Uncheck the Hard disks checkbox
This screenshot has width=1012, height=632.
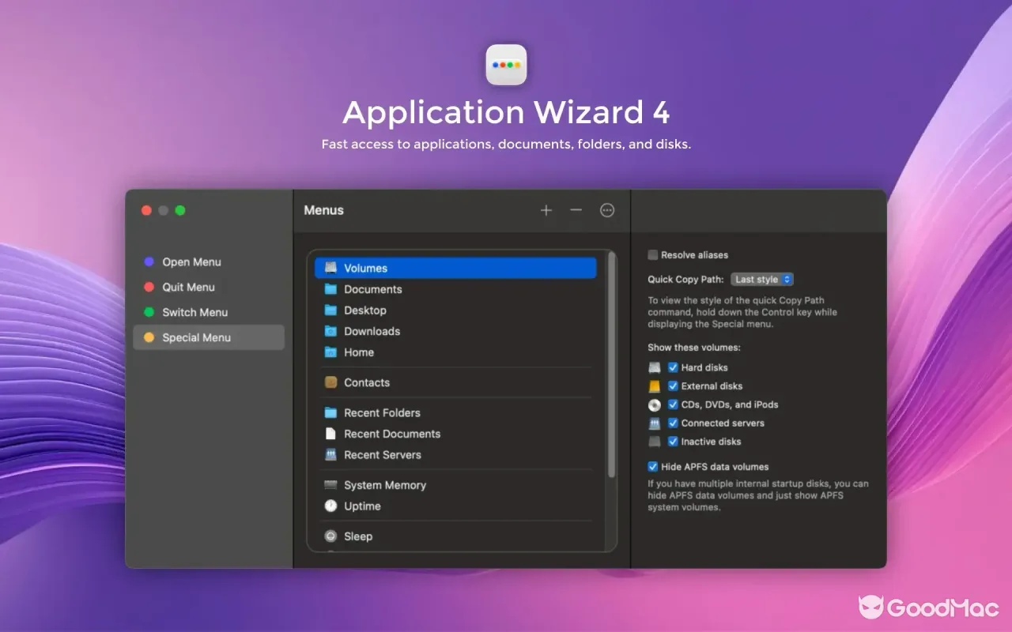[673, 367]
